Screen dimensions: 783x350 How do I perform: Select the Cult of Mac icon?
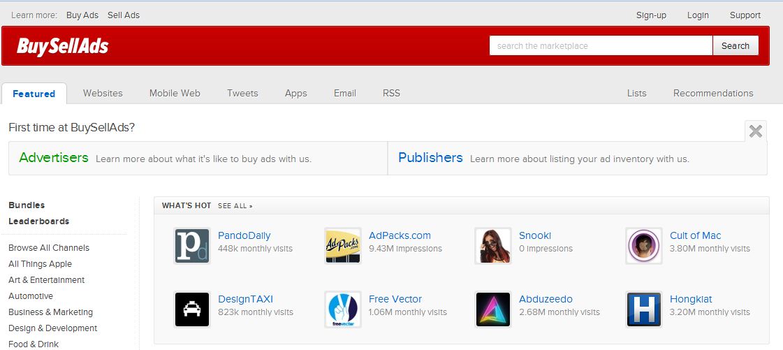pos(643,246)
